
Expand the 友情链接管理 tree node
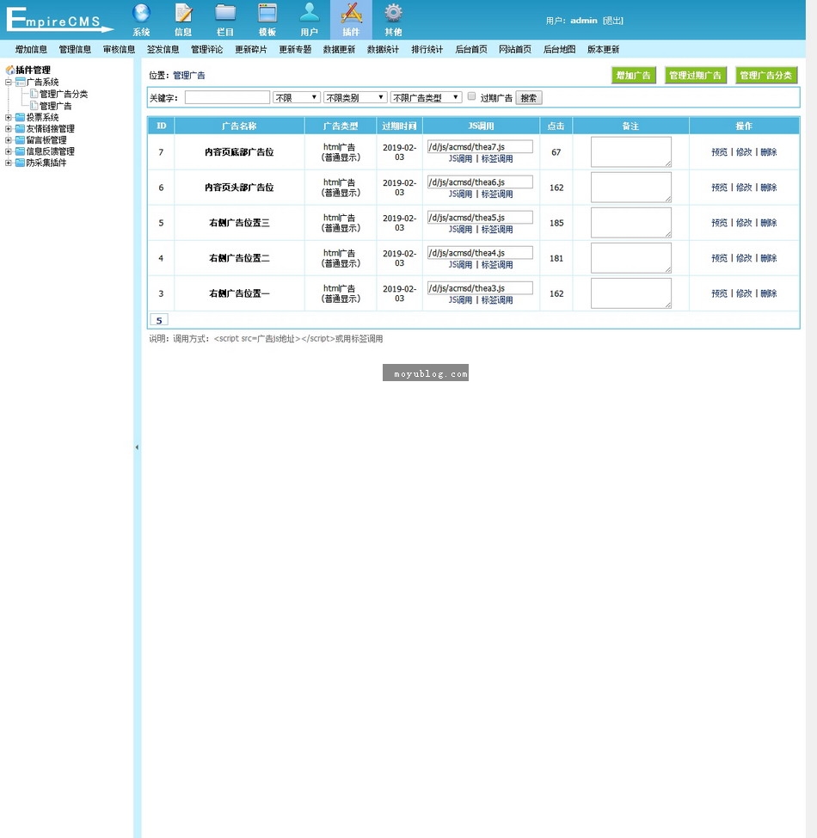click(9, 129)
